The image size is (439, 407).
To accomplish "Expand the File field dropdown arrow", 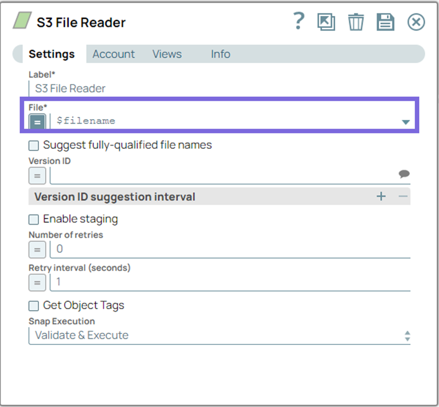I will coord(406,122).
